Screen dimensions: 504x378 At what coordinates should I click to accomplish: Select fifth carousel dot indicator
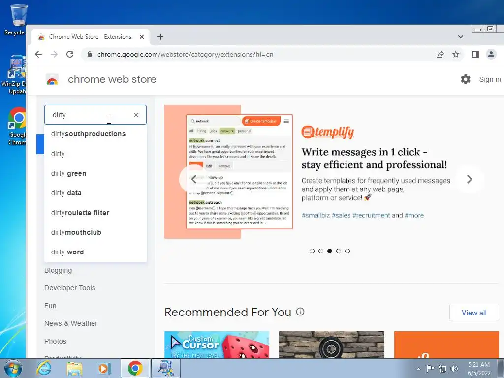point(347,251)
